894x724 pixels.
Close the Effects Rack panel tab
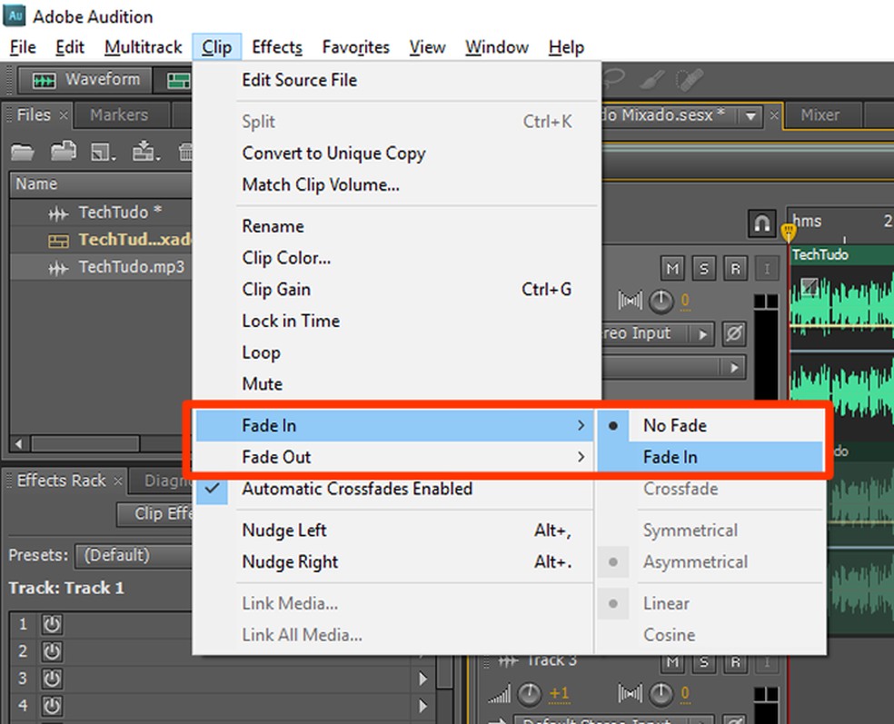pyautogui.click(x=118, y=481)
